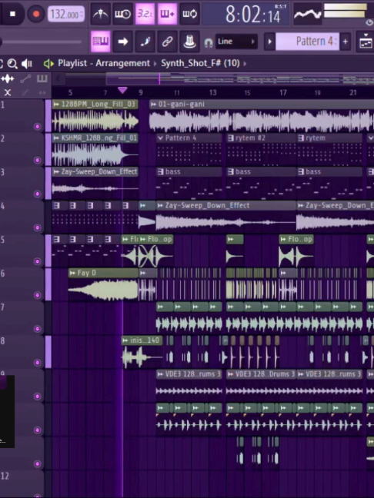Expand arrow after Synth_Shot_F# (10)
374x498 pixels.
tap(245, 64)
